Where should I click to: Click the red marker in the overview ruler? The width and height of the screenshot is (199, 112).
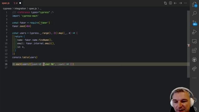point(189,45)
